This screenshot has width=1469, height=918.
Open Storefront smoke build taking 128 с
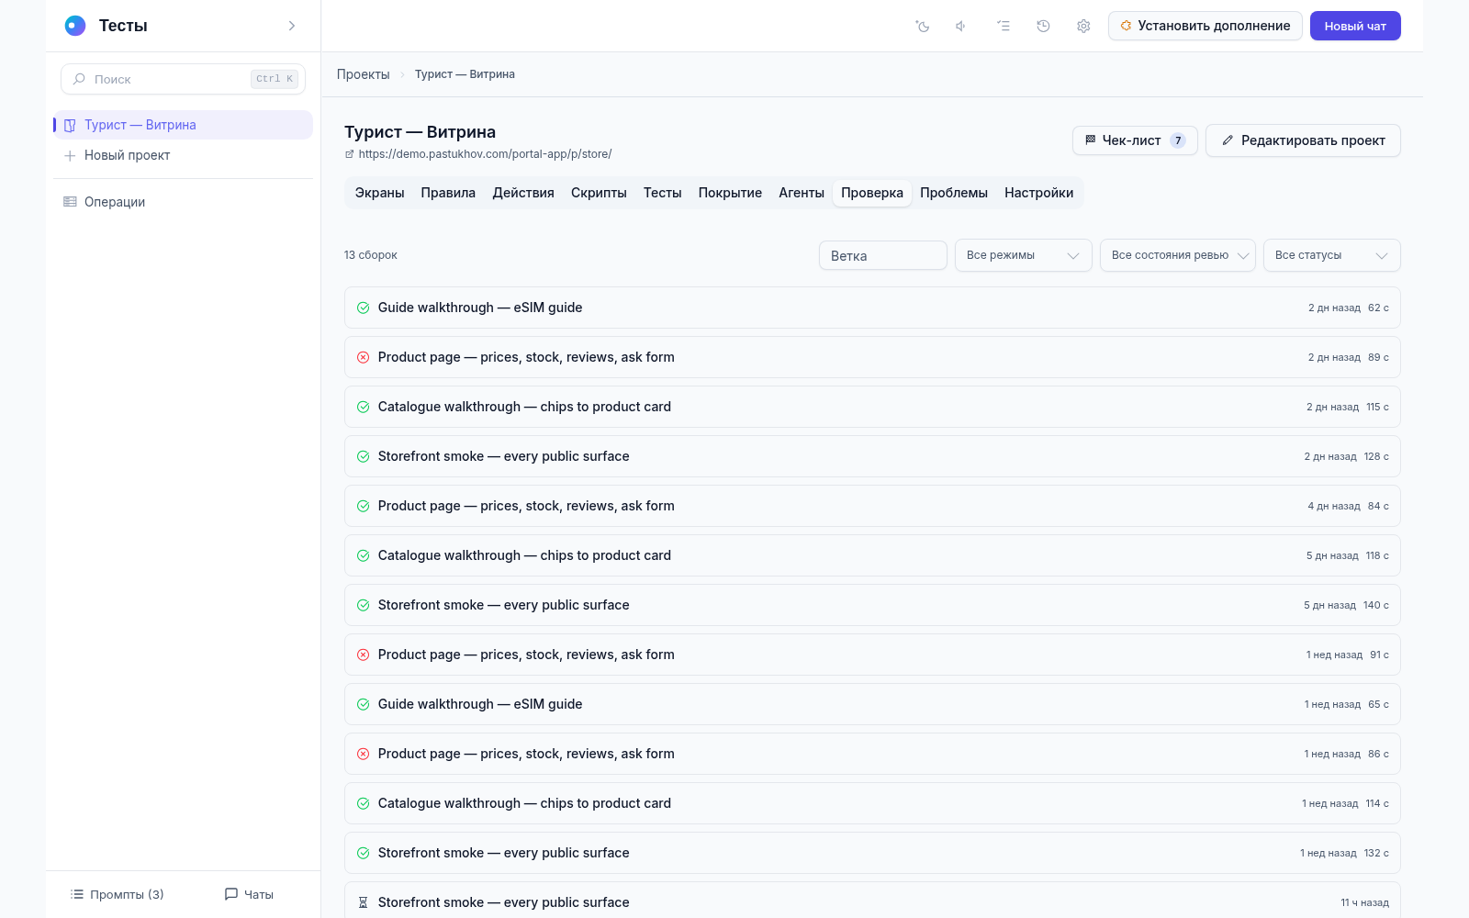coord(872,456)
